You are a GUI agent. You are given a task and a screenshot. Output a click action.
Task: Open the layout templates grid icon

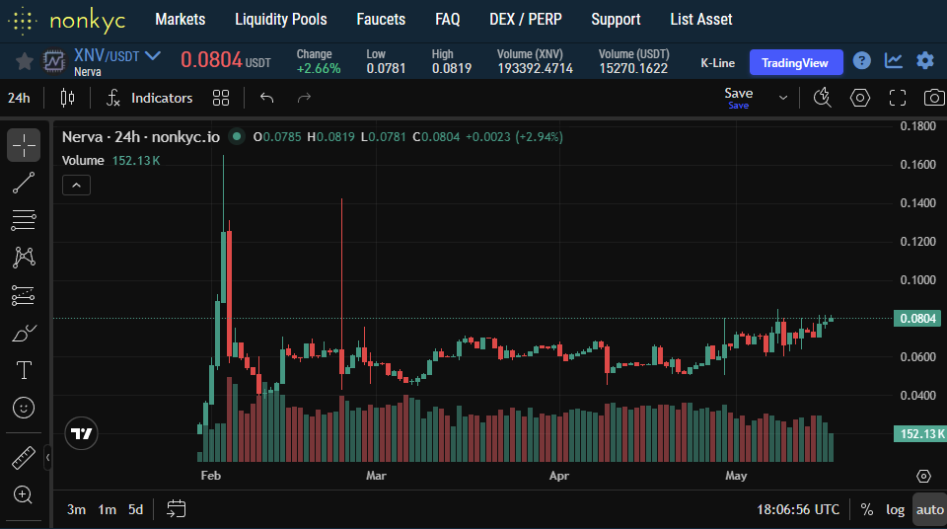point(221,98)
